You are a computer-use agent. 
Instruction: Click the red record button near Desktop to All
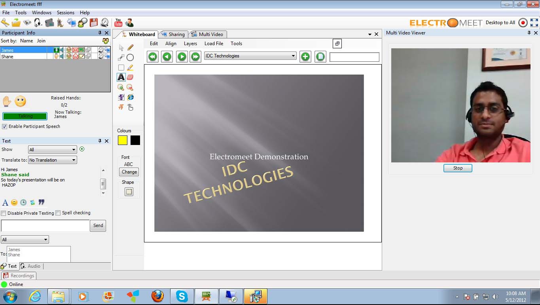point(523,23)
